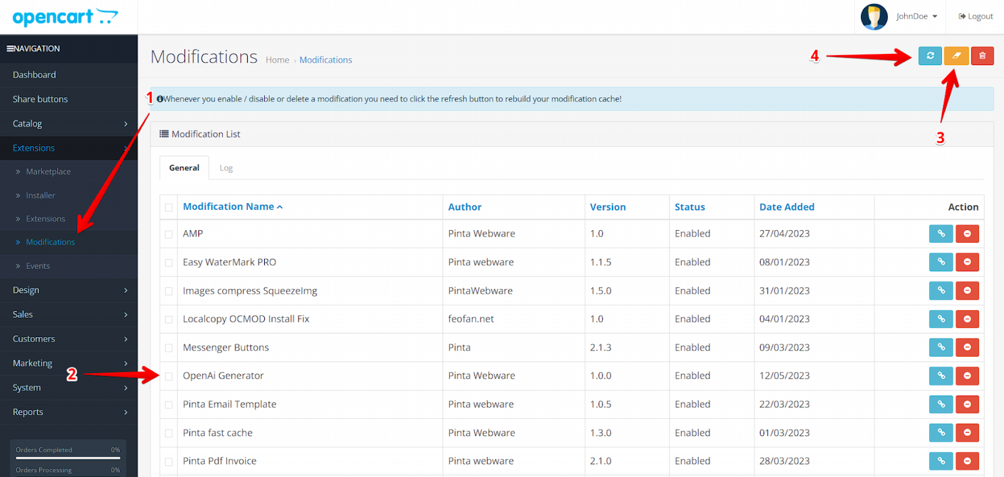Check the Messenger Buttons checkbox
The width and height of the screenshot is (1004, 477).
169,348
